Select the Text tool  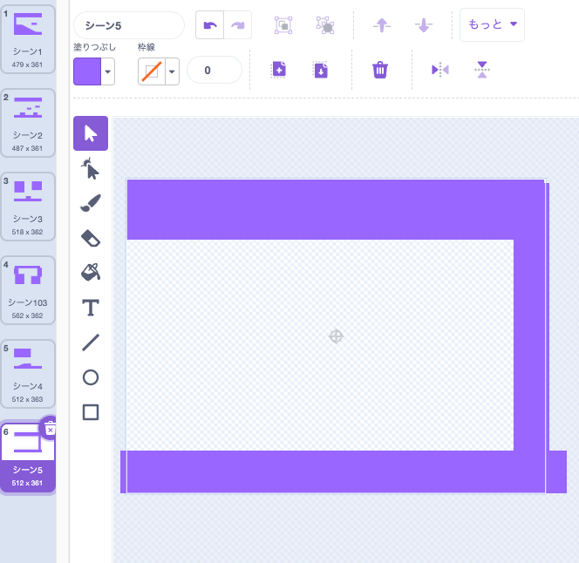click(x=91, y=308)
